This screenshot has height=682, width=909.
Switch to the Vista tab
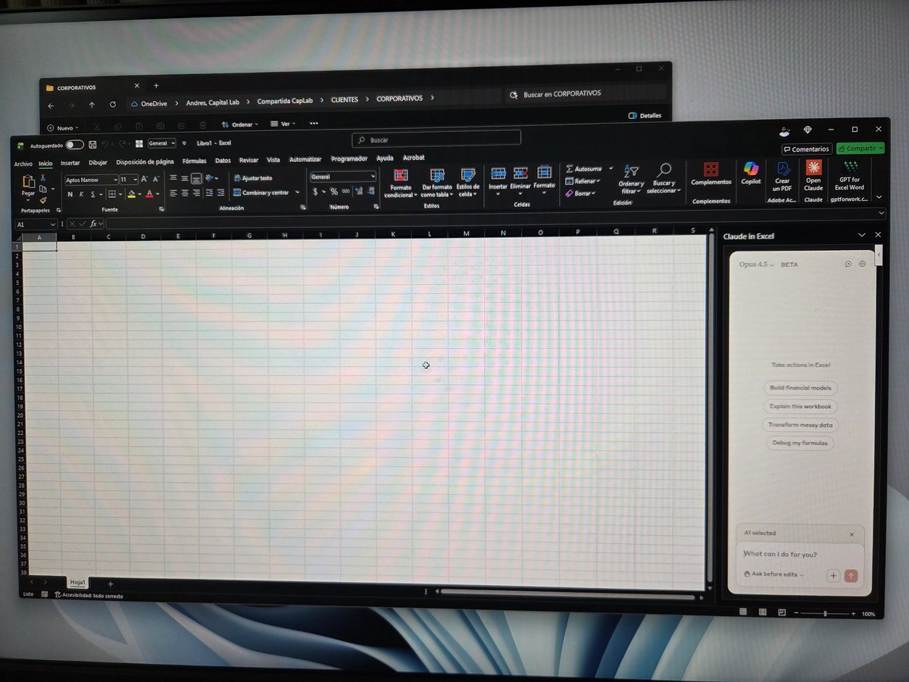point(273,160)
